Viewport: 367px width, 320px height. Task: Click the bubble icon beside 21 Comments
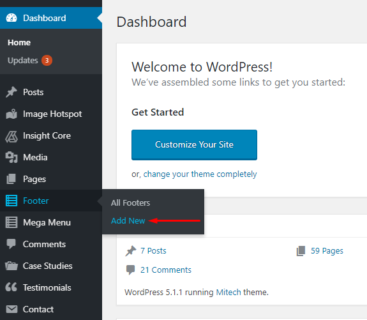[131, 270]
